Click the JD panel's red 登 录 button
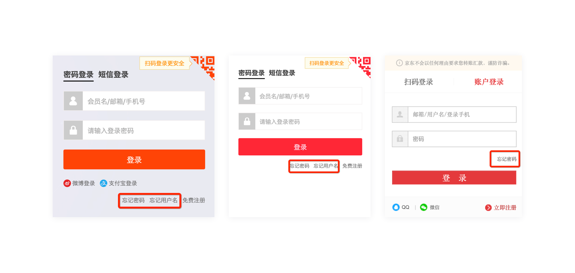 pos(454,178)
